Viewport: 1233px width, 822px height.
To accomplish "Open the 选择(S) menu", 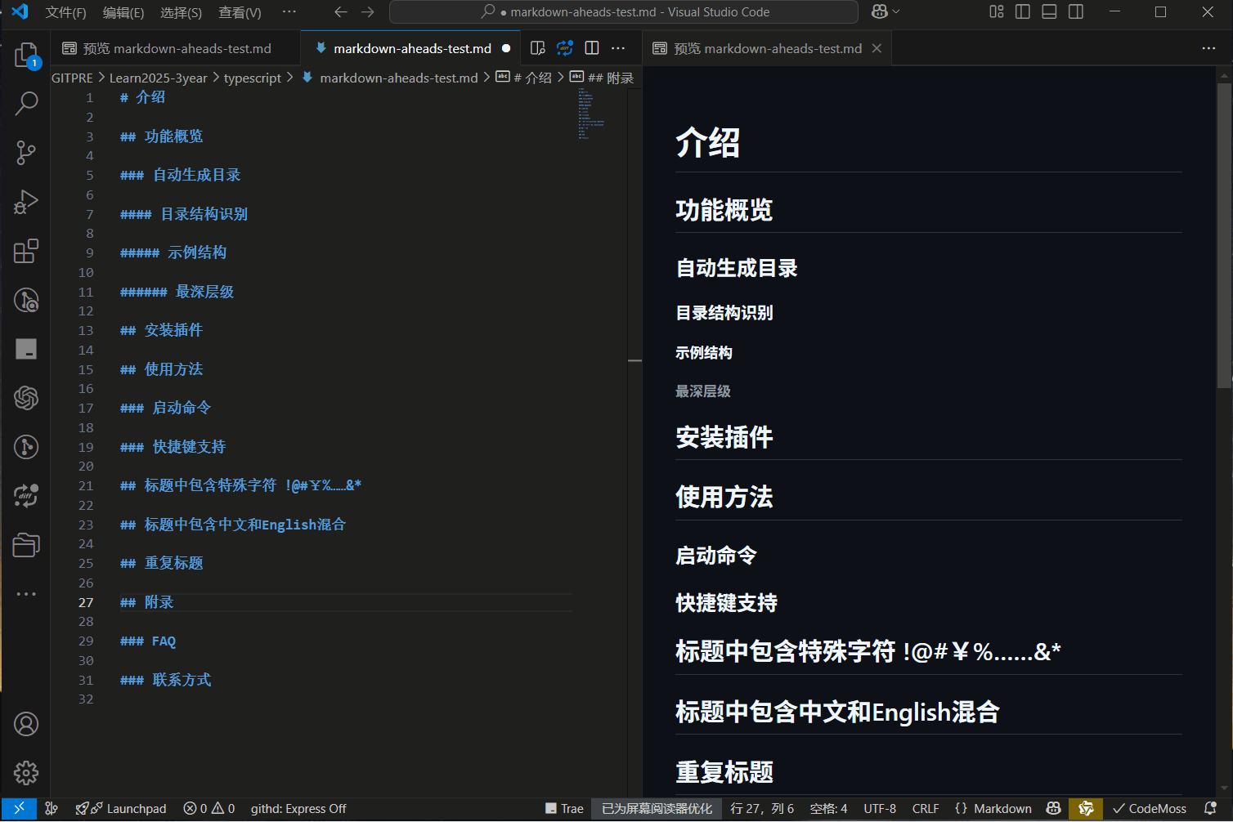I will pos(181,12).
